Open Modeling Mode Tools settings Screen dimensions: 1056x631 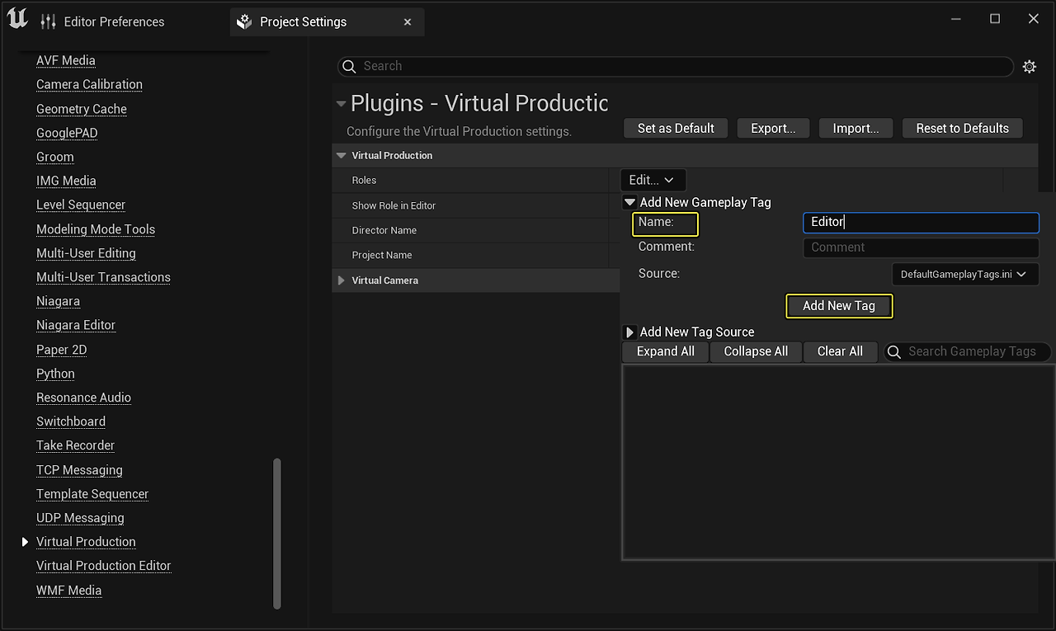pyautogui.click(x=96, y=229)
